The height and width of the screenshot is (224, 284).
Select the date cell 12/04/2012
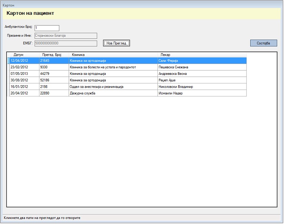pyautogui.click(x=24, y=61)
